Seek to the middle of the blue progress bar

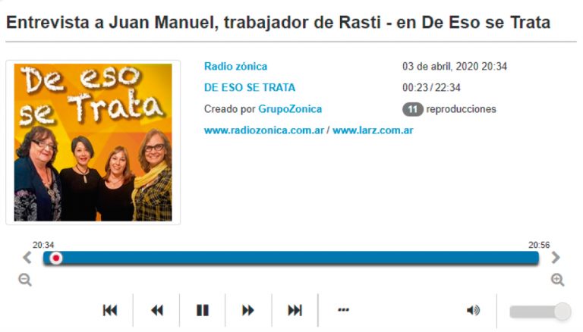[x=291, y=258]
